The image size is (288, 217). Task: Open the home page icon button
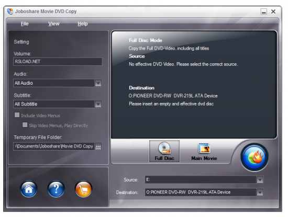pos(29,189)
